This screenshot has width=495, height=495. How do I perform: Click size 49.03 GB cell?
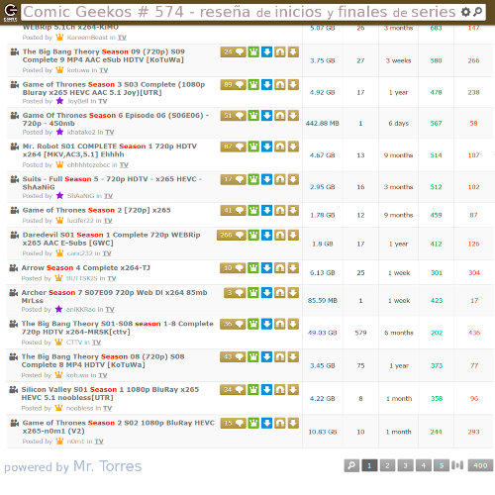coord(322,333)
